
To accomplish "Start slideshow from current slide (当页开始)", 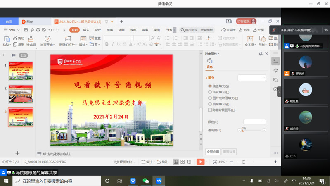I will pos(47,39).
